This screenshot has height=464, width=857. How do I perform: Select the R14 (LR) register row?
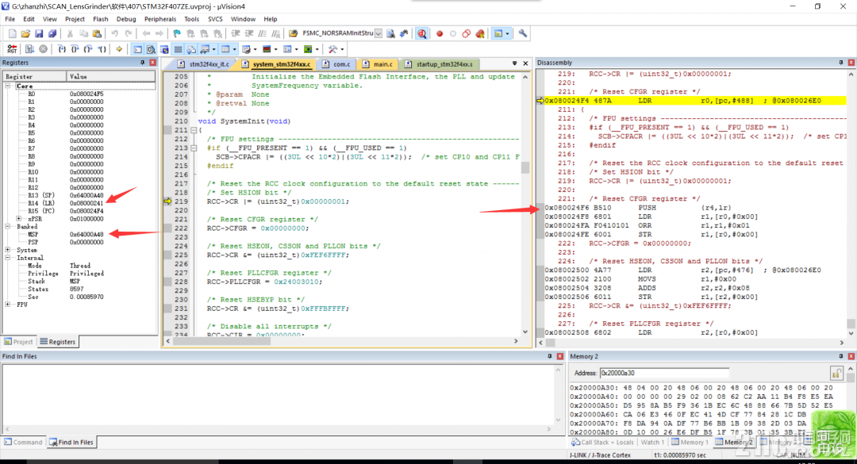(78, 203)
